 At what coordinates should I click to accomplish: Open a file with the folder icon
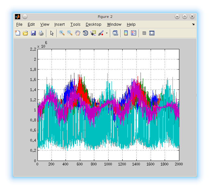coord(25,33)
